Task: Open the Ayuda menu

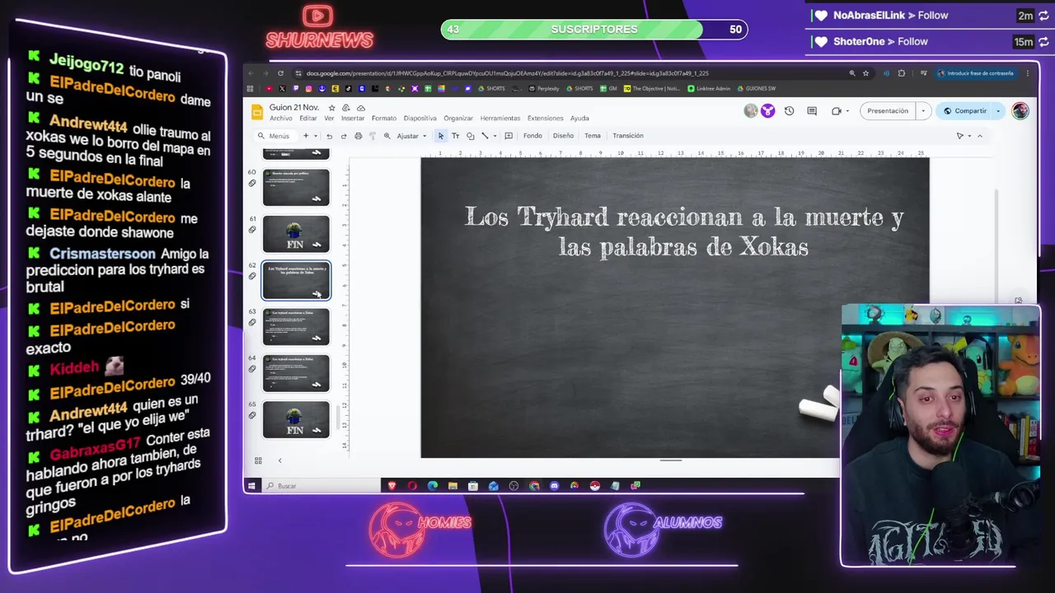Action: pyautogui.click(x=579, y=119)
